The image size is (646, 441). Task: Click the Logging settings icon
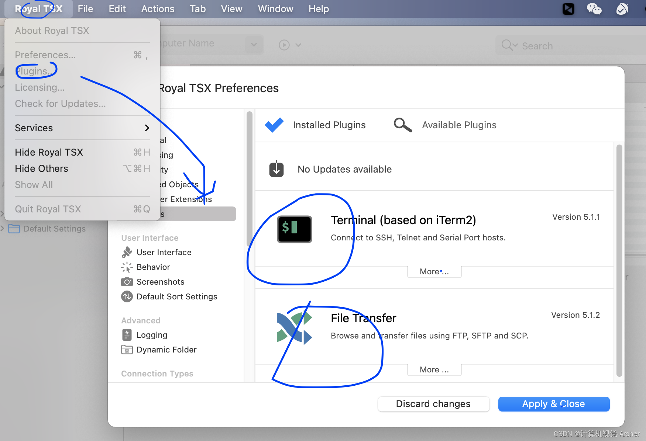coord(127,334)
